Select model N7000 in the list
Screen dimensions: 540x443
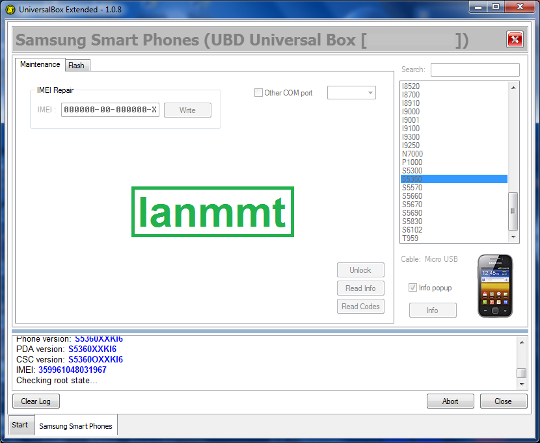pyautogui.click(x=454, y=154)
